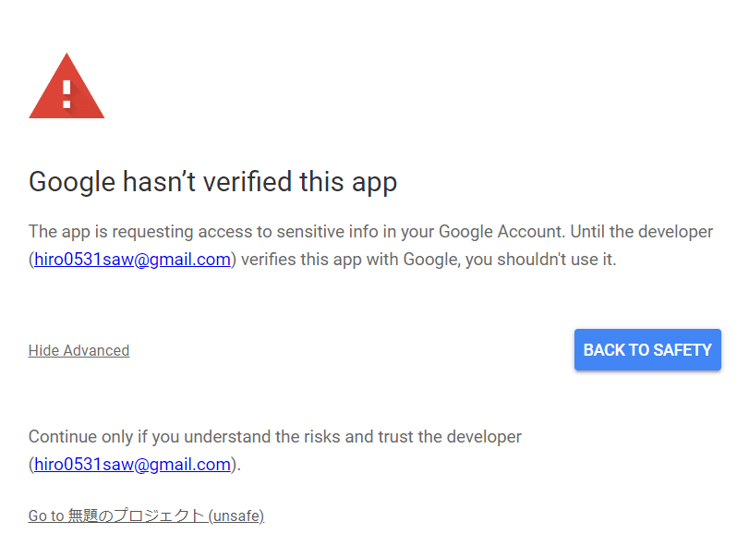
Task: Go to 無題のプロジェクト (unsafe)
Action: point(146,516)
